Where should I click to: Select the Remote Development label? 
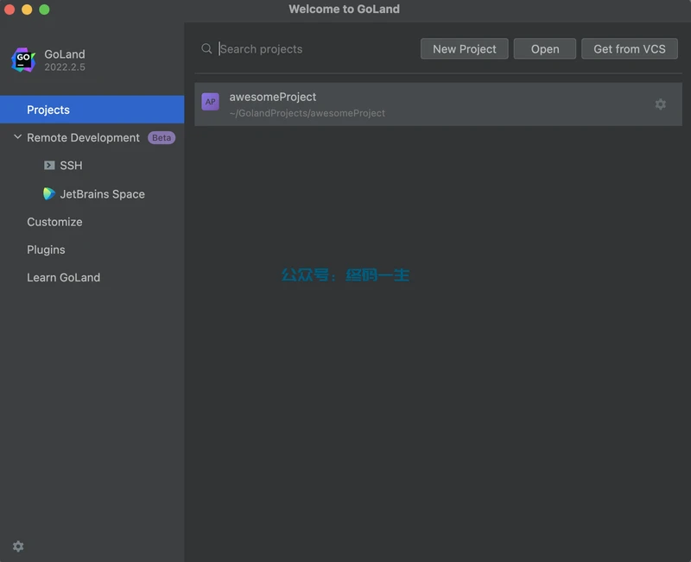(83, 137)
